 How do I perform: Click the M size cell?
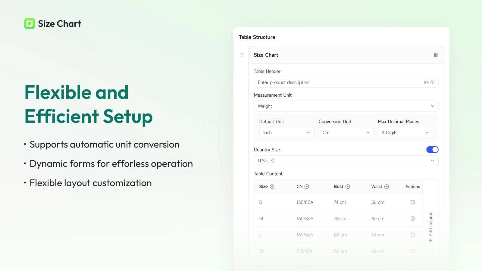261,219
